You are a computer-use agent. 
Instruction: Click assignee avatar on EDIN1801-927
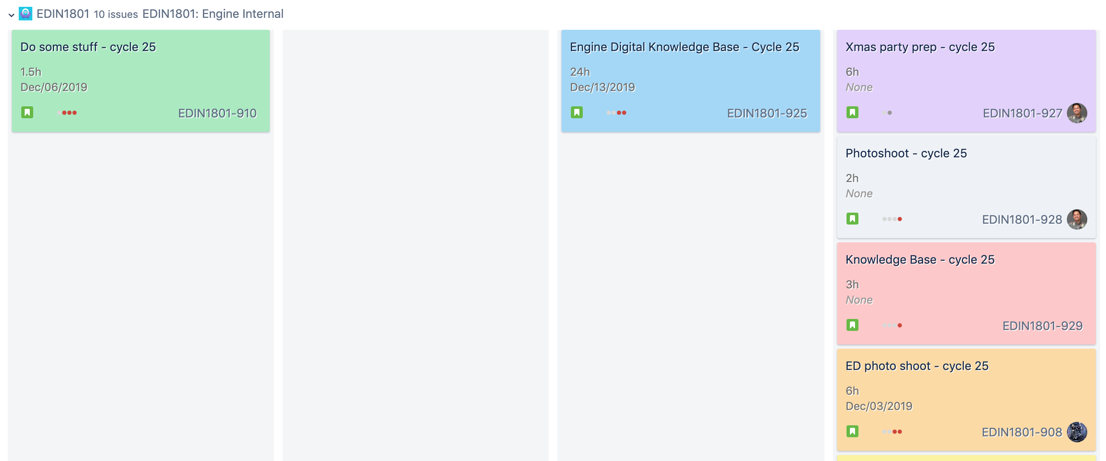(x=1076, y=113)
